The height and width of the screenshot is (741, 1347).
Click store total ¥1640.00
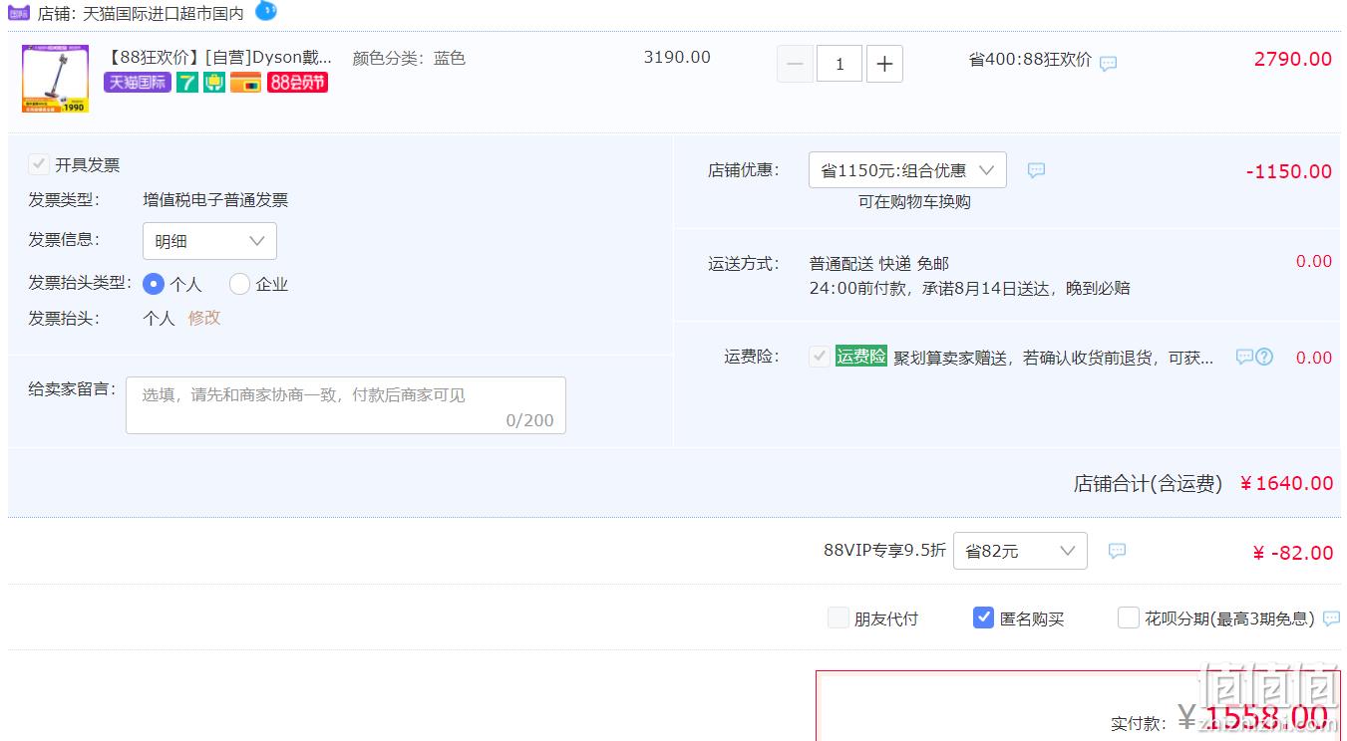[1286, 483]
